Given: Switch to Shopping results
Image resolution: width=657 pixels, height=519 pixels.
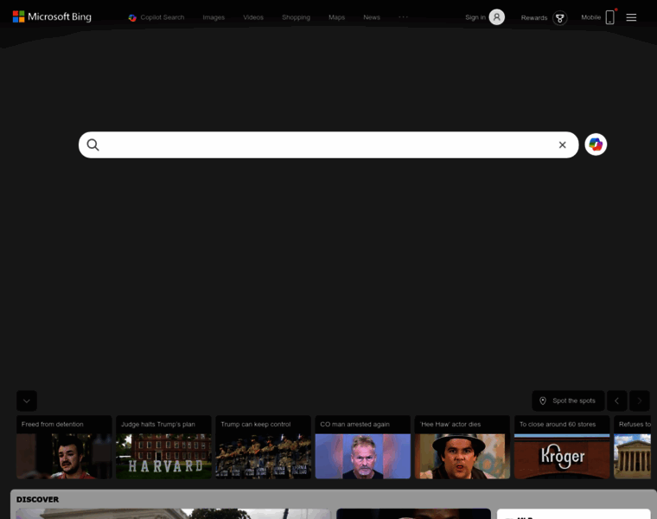Looking at the screenshot, I should coord(296,17).
